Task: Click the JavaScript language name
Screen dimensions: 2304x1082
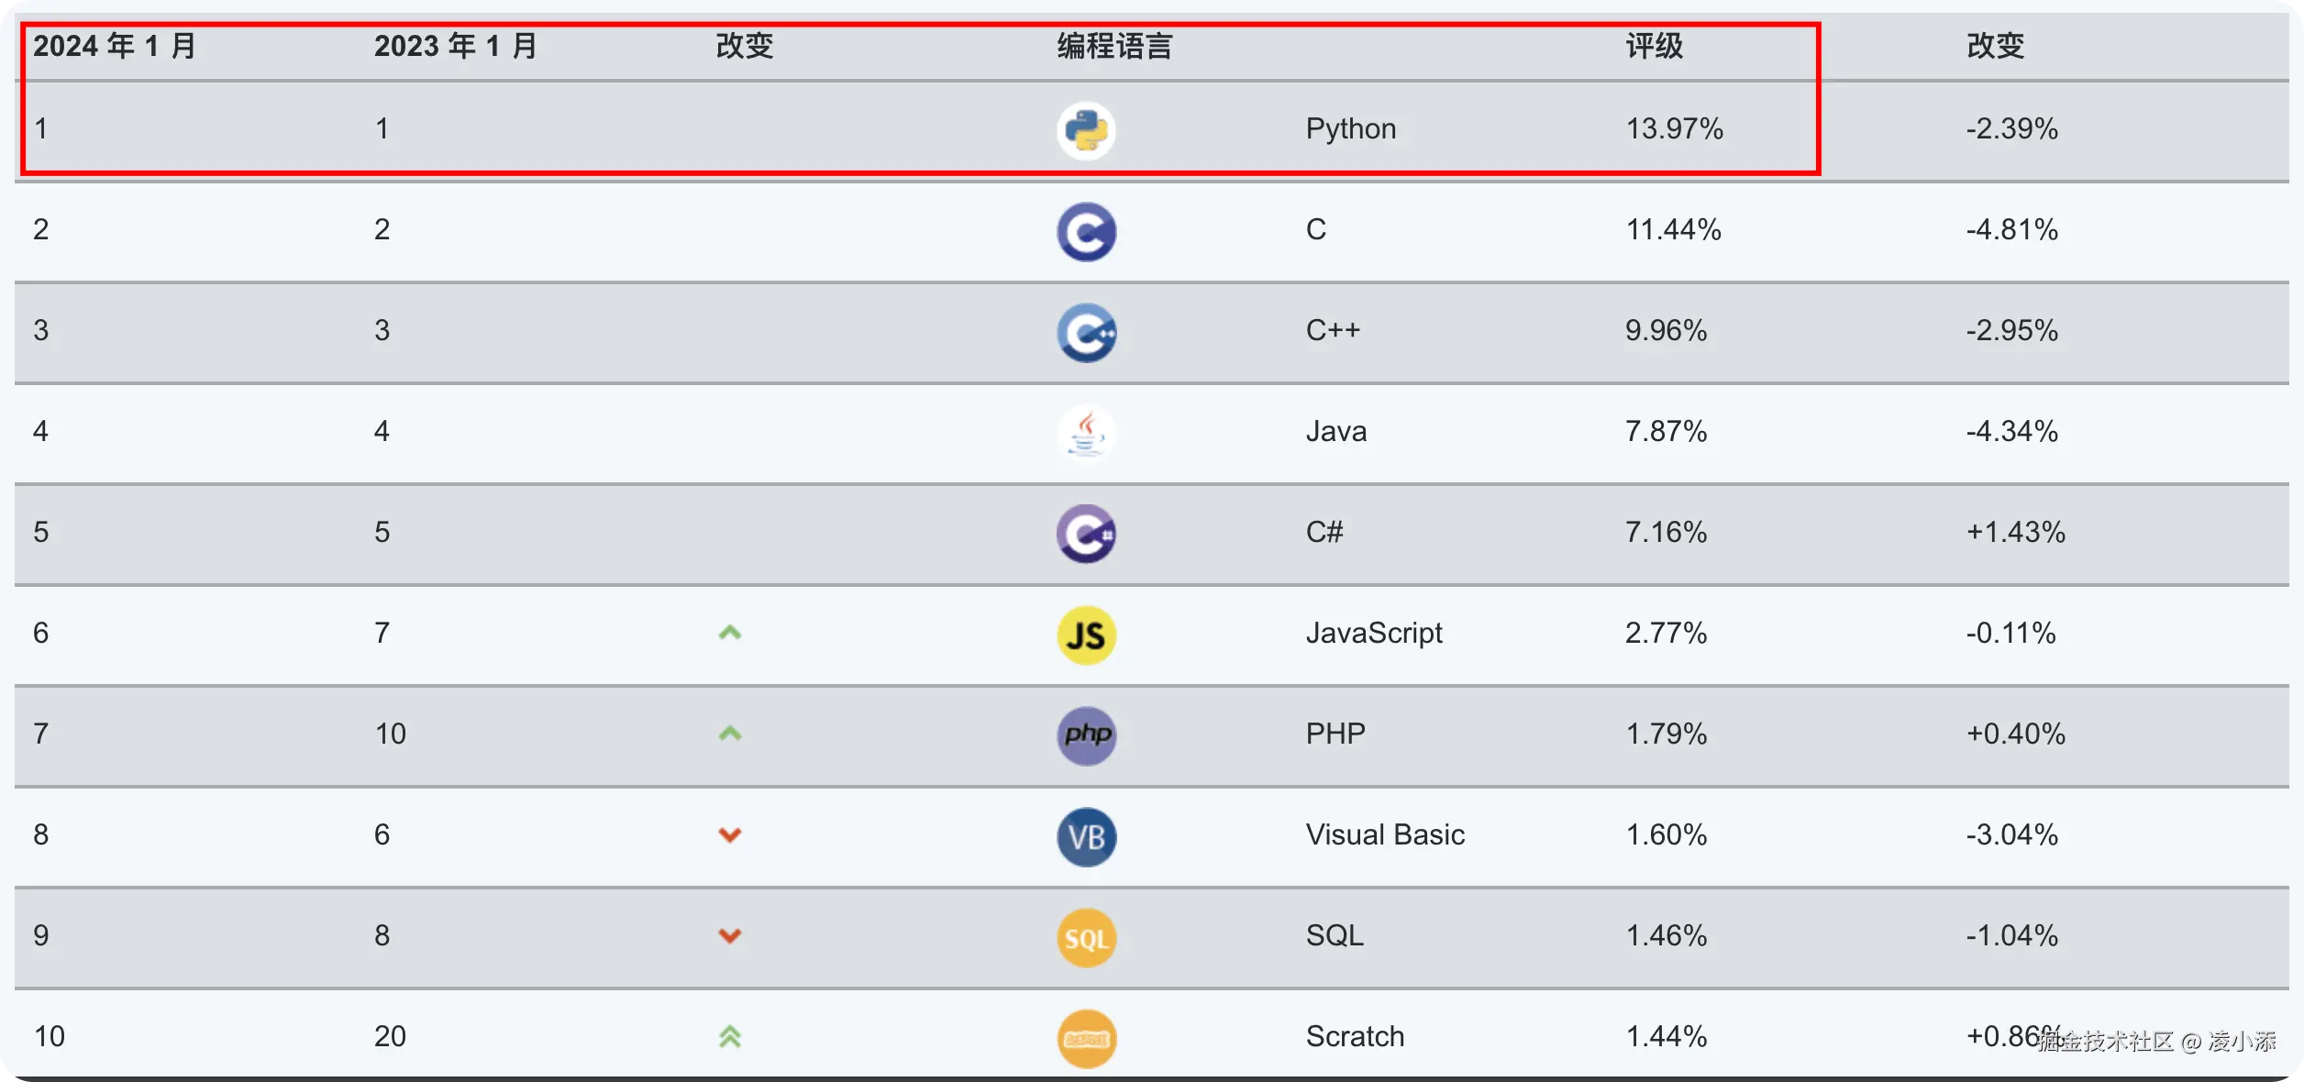Action: [1373, 633]
